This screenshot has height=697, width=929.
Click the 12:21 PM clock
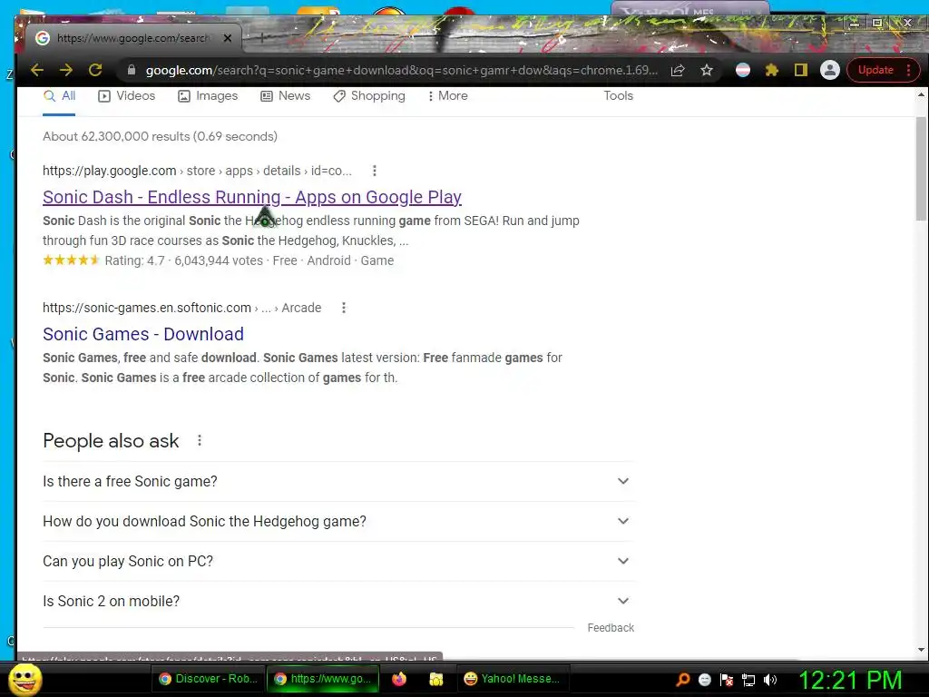[850, 679]
